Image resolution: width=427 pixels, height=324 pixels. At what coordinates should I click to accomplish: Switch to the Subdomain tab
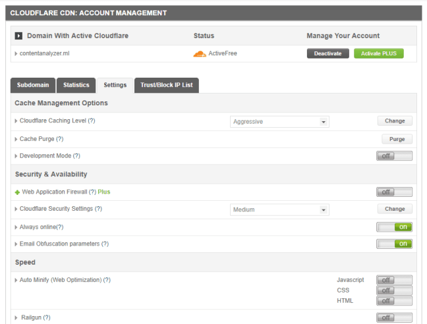(x=33, y=85)
